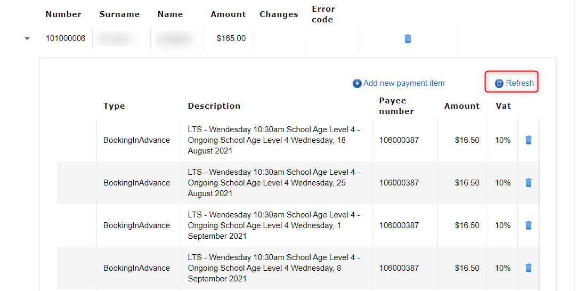Click the circular Refresh arrows icon
Screen dimensions: 576x291
[x=499, y=84]
